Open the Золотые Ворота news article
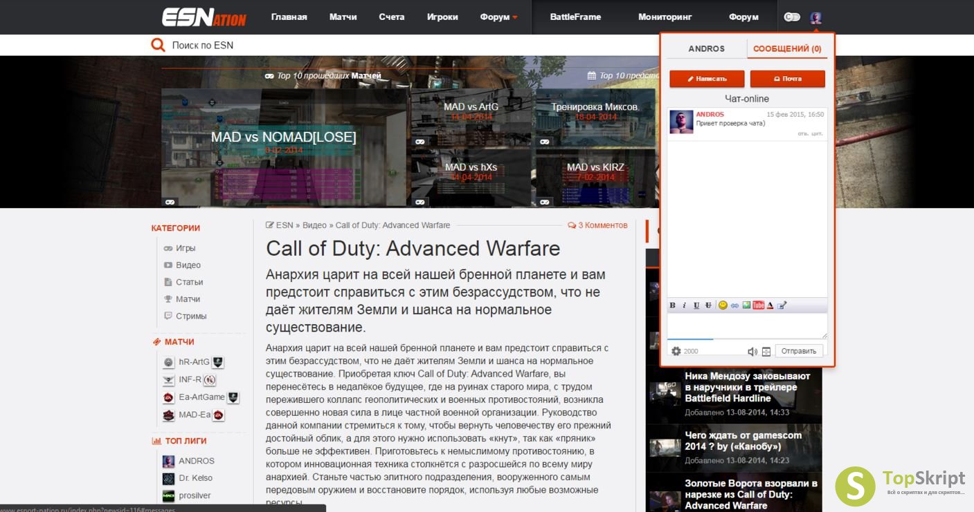This screenshot has width=974, height=512. tap(751, 494)
